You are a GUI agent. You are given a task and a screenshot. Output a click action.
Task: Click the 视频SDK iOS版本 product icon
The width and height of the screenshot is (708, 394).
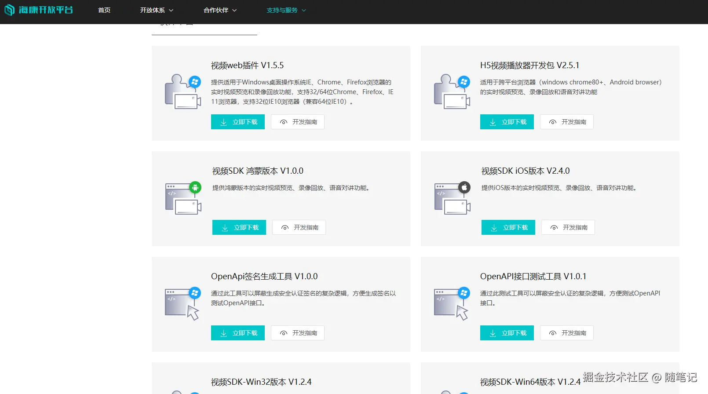[453, 198]
